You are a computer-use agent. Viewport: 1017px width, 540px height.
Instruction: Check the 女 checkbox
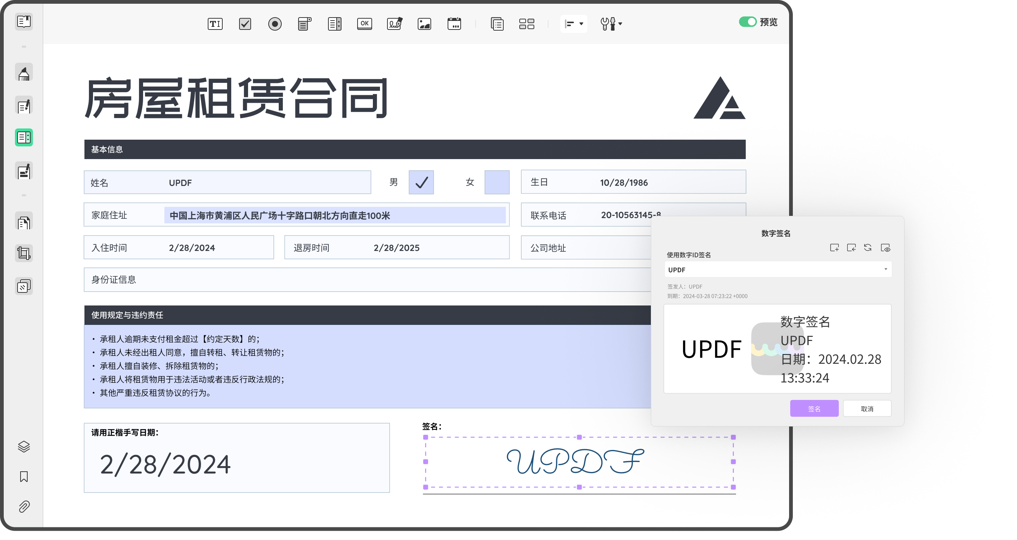[x=497, y=182]
